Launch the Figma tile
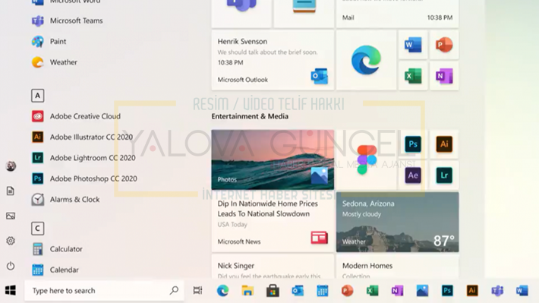539x303 pixels. pos(367,160)
